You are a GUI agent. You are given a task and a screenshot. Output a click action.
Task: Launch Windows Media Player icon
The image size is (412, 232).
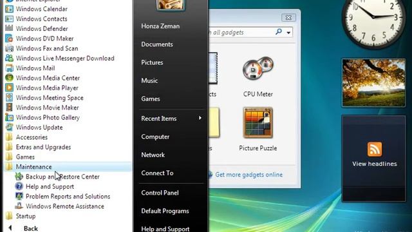(9, 88)
